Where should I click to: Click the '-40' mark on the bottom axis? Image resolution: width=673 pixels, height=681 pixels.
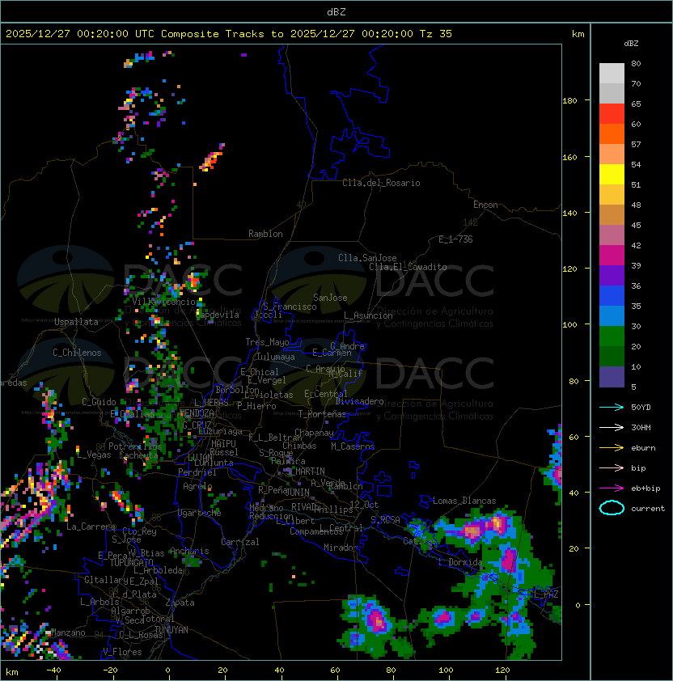(x=53, y=670)
